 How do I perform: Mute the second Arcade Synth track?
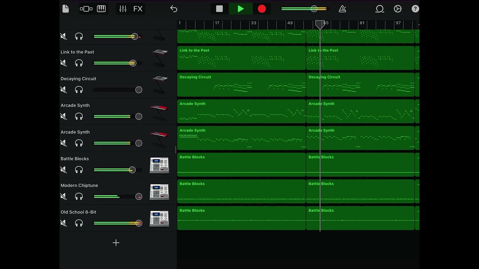coord(64,143)
